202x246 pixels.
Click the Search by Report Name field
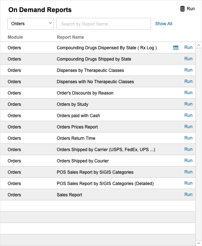click(x=104, y=24)
